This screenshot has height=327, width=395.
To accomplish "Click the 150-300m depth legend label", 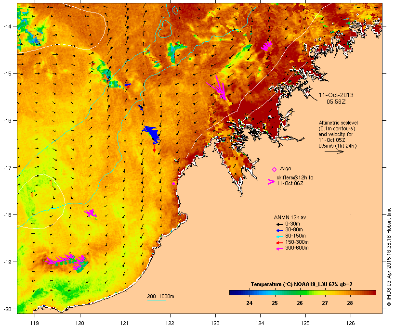I will tap(297, 242).
